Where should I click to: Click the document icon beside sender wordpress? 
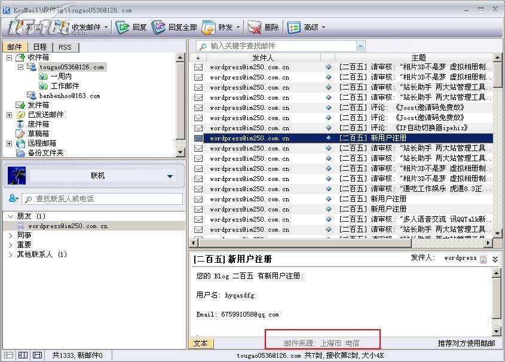[483, 259]
